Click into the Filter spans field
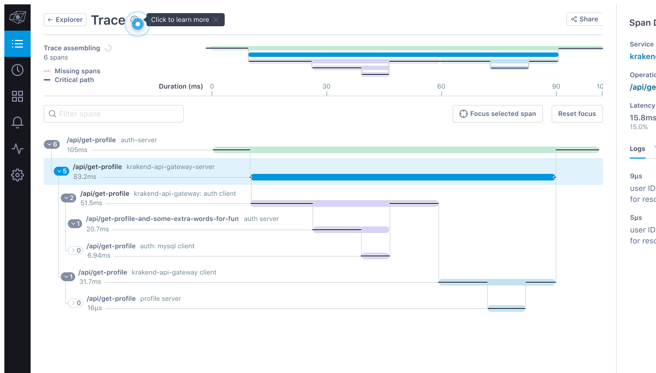 point(114,114)
